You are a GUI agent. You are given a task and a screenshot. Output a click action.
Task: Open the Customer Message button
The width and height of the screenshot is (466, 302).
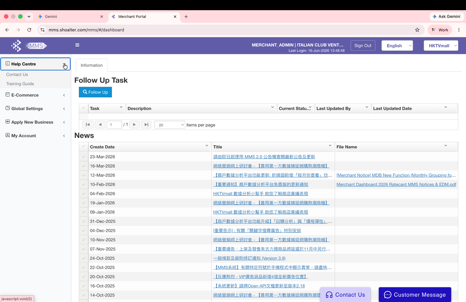[x=415, y=295]
